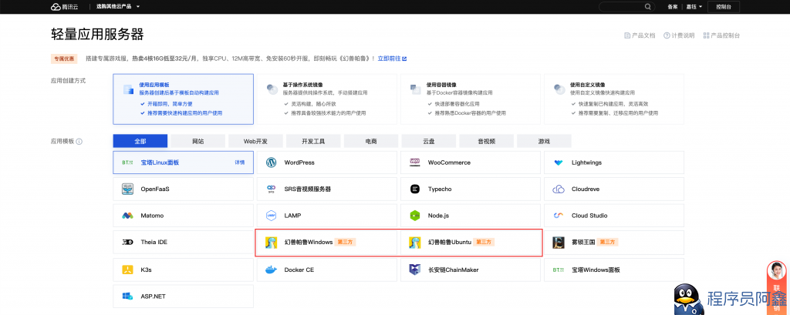Viewport: 790px width, 315px height.
Task: Switch to the 云盘 template tab
Action: point(429,141)
